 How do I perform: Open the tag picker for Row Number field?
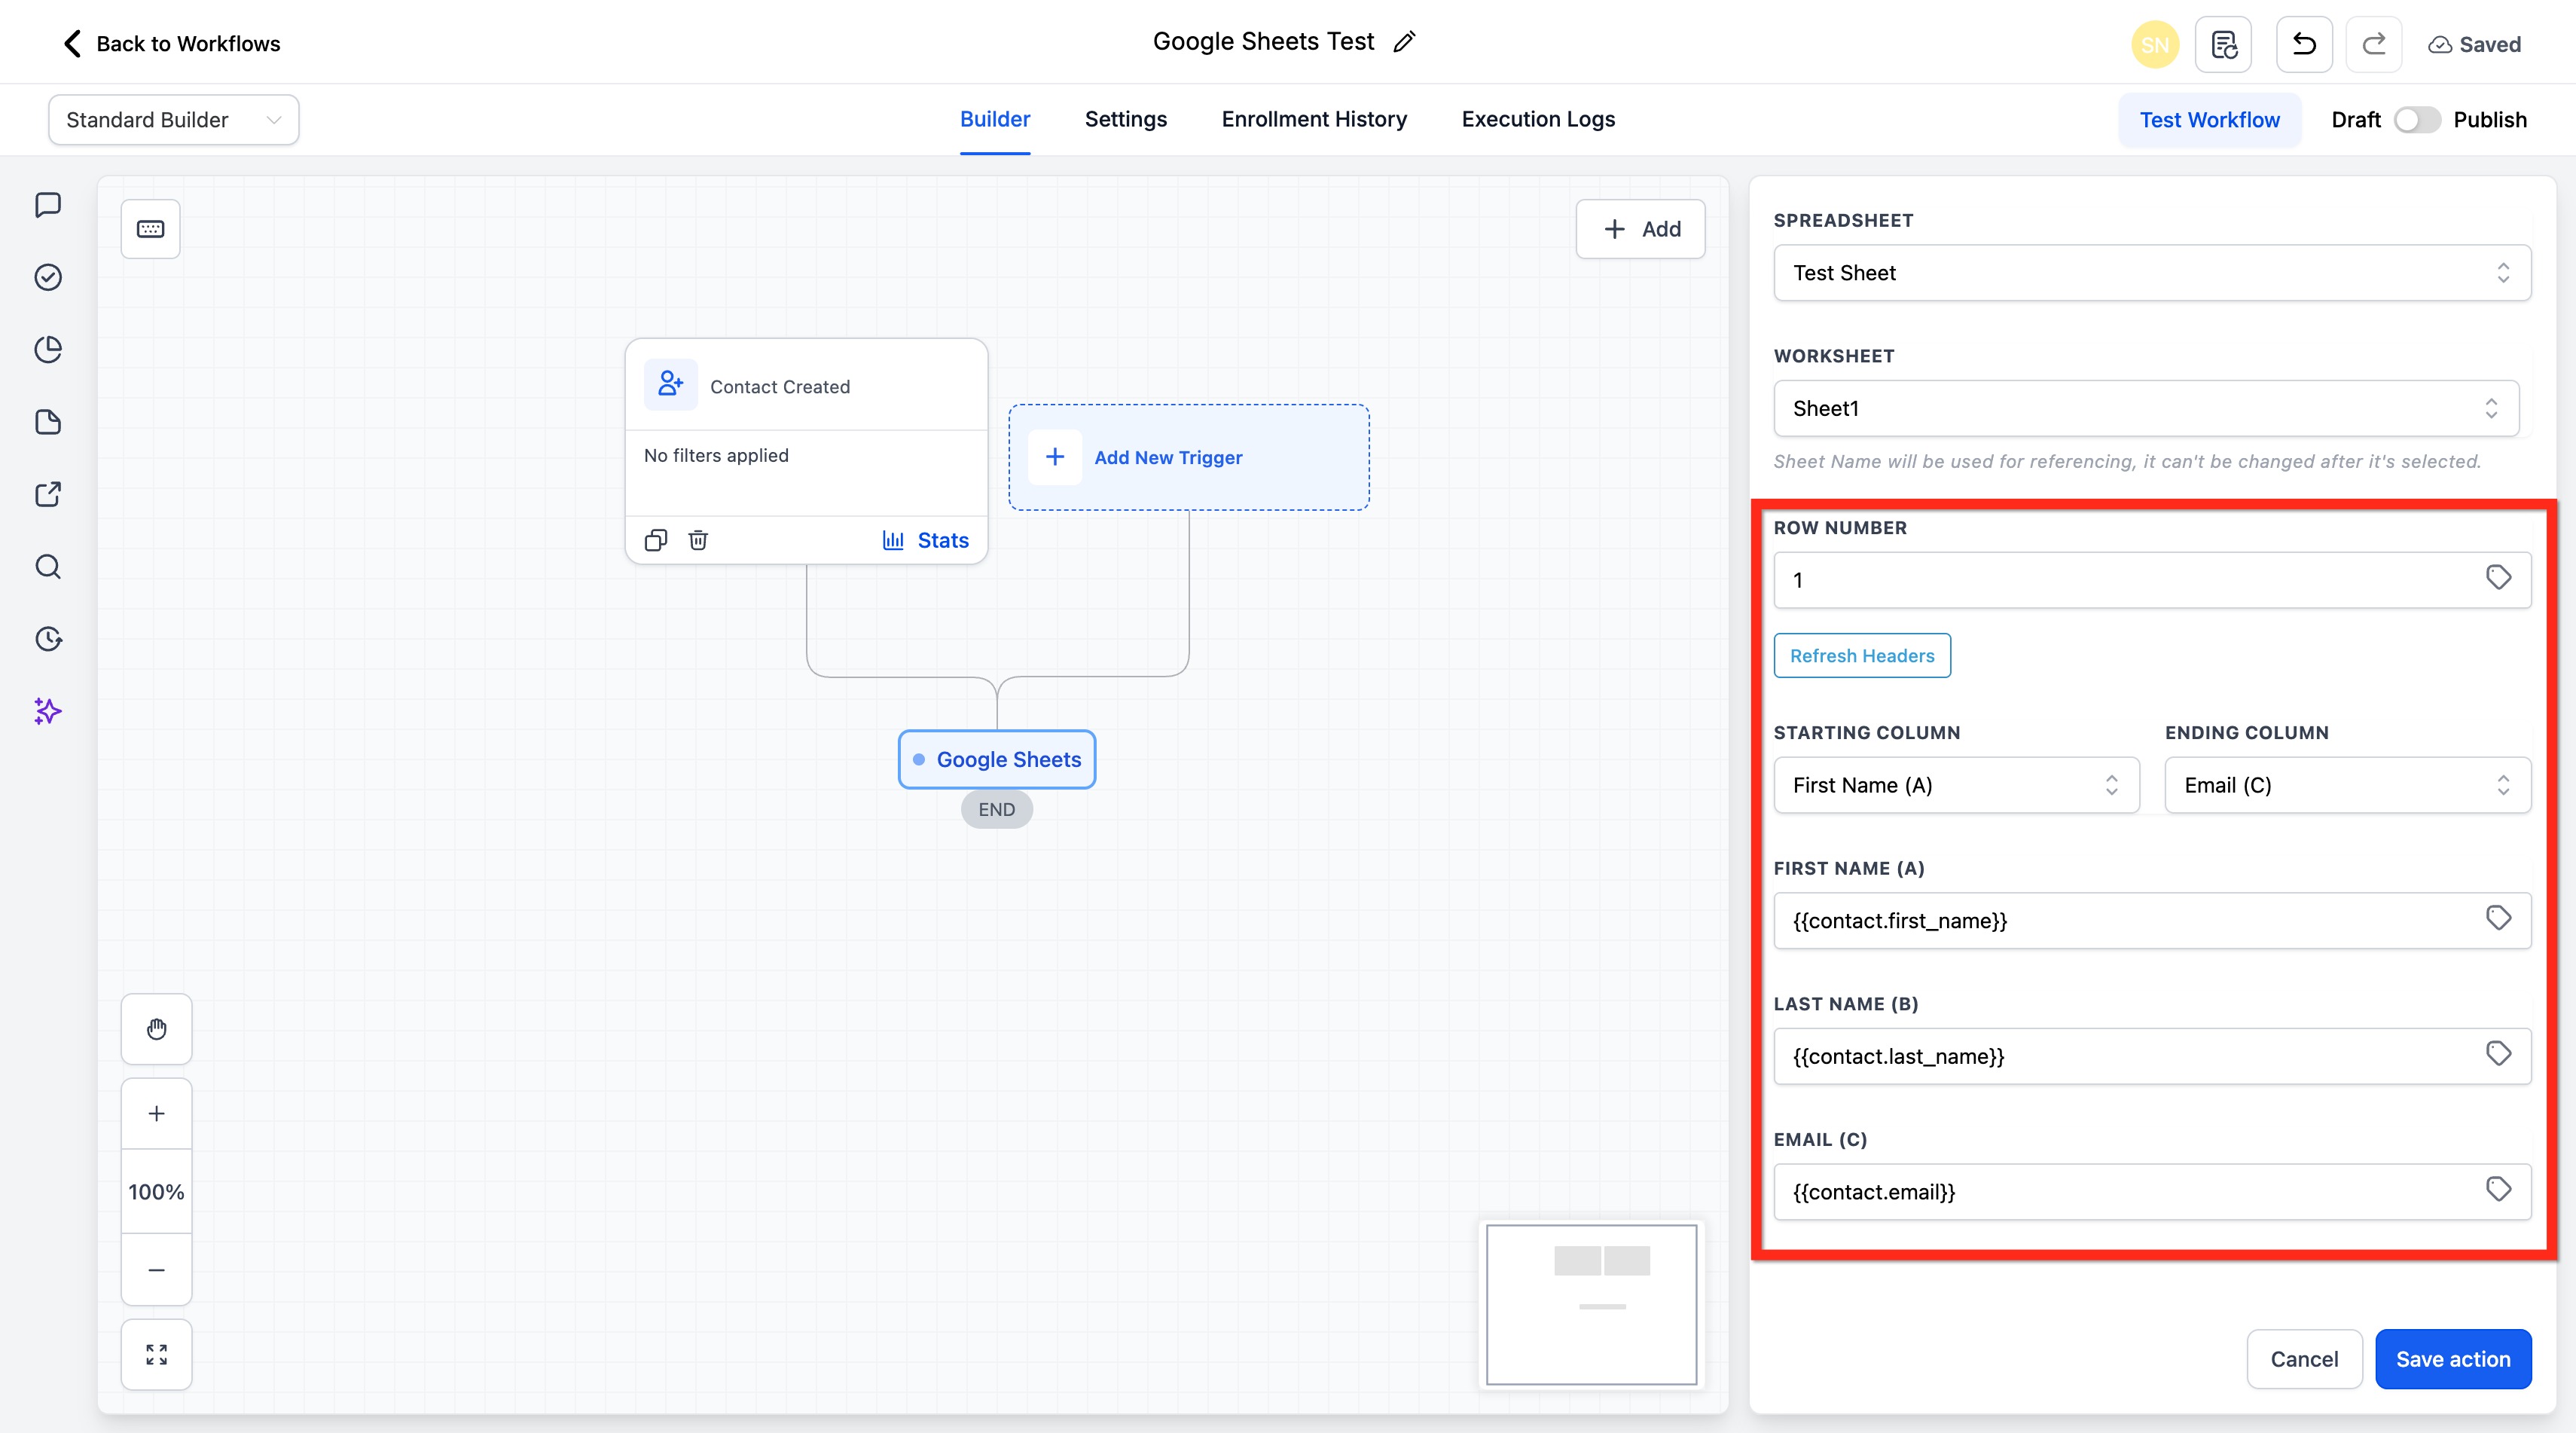click(2498, 578)
